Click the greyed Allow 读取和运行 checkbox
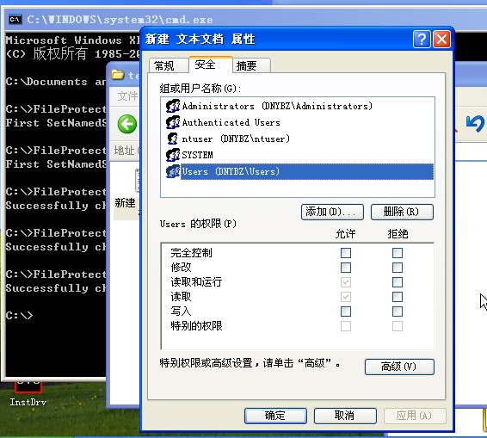Viewport: 487px width, 438px height. point(346,282)
